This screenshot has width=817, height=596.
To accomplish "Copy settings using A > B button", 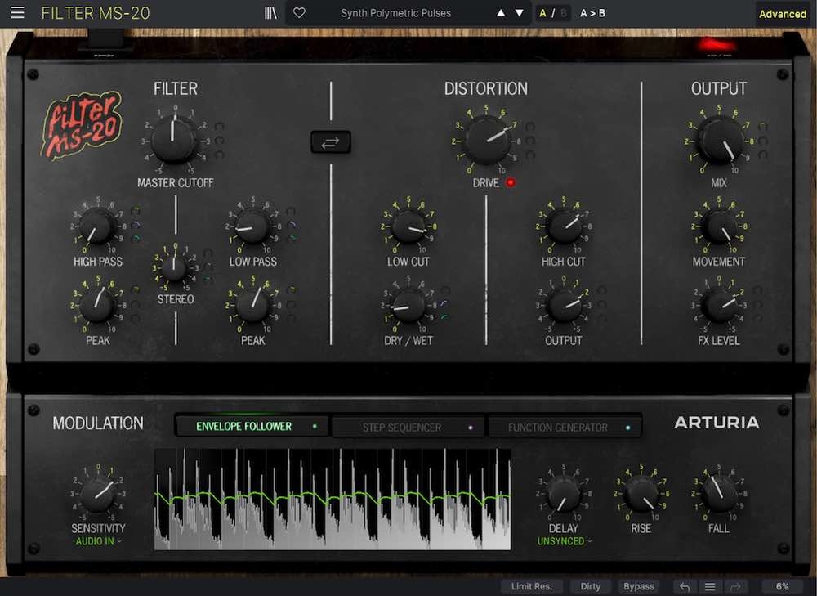I will coord(594,12).
